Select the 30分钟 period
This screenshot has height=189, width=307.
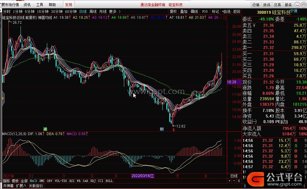(x=57, y=11)
